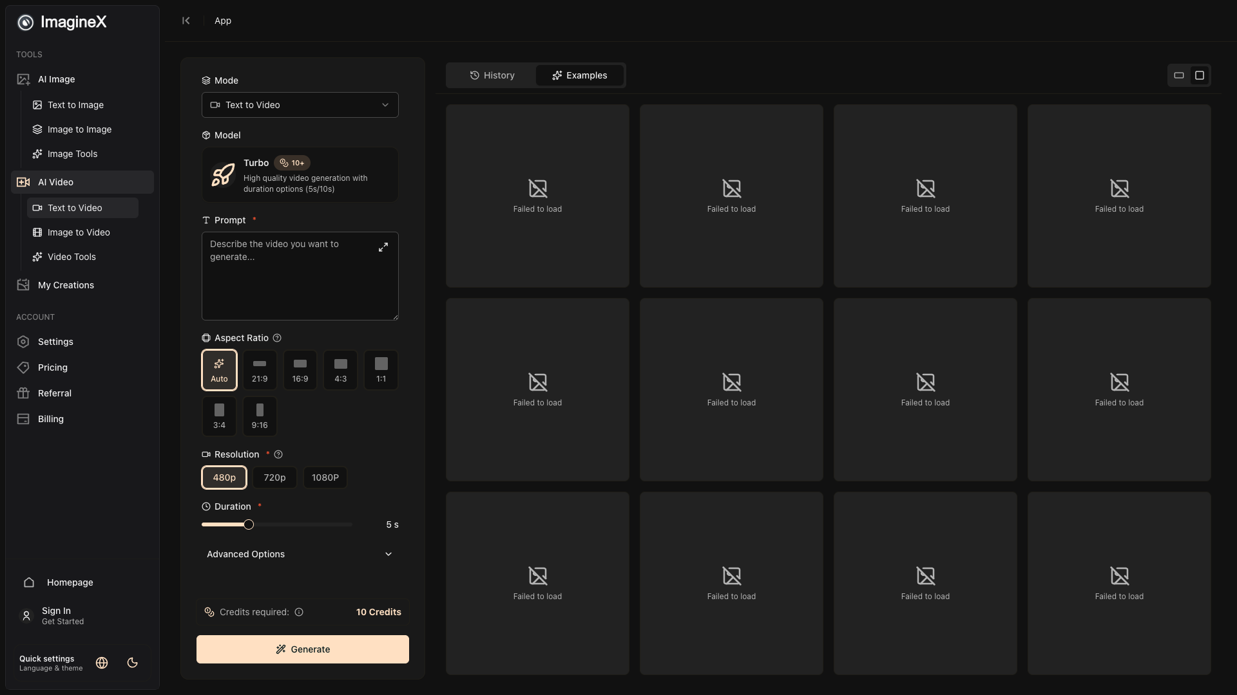Switch to the Examples tab
1237x695 pixels.
point(580,75)
